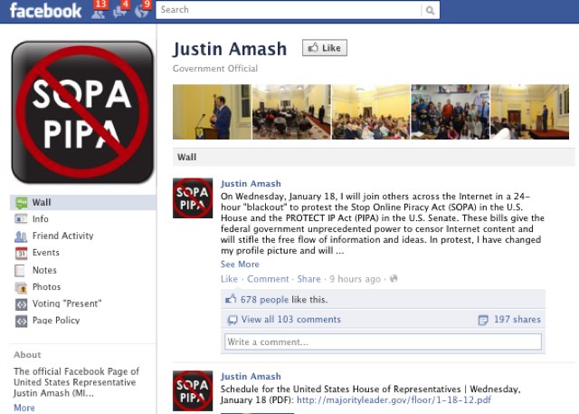Screen dimensions: 579x414
Task: Click the Info card icon
Action: [21, 219]
